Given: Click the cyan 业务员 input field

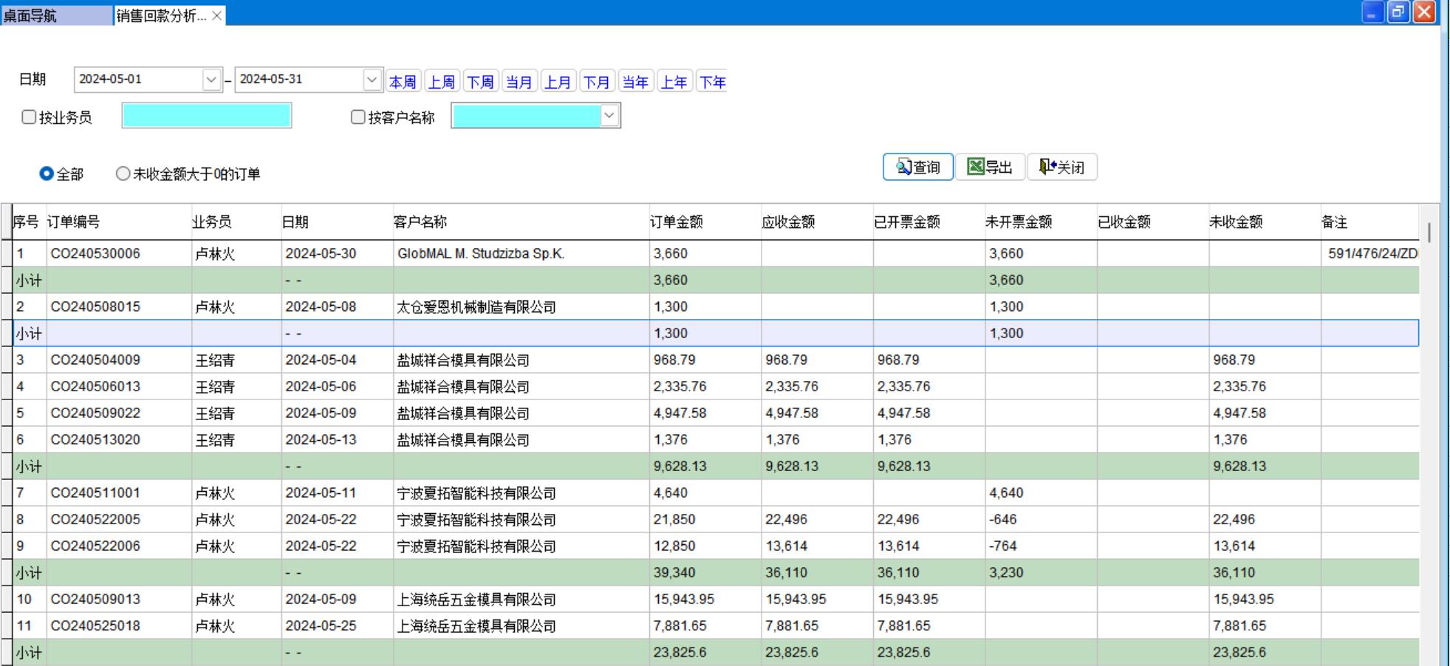Looking at the screenshot, I should coord(207,116).
